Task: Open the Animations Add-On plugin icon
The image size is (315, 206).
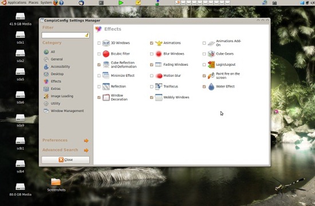Action: (211, 43)
